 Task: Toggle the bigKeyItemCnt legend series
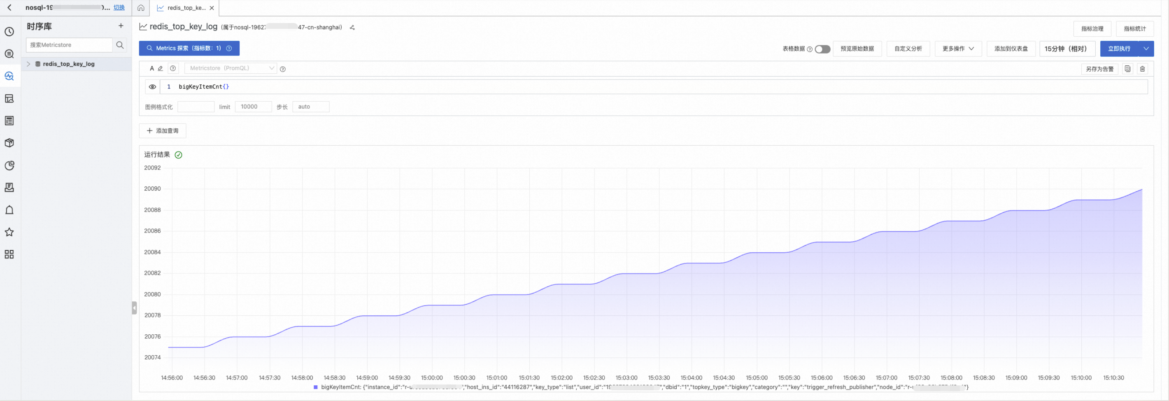pyautogui.click(x=641, y=387)
